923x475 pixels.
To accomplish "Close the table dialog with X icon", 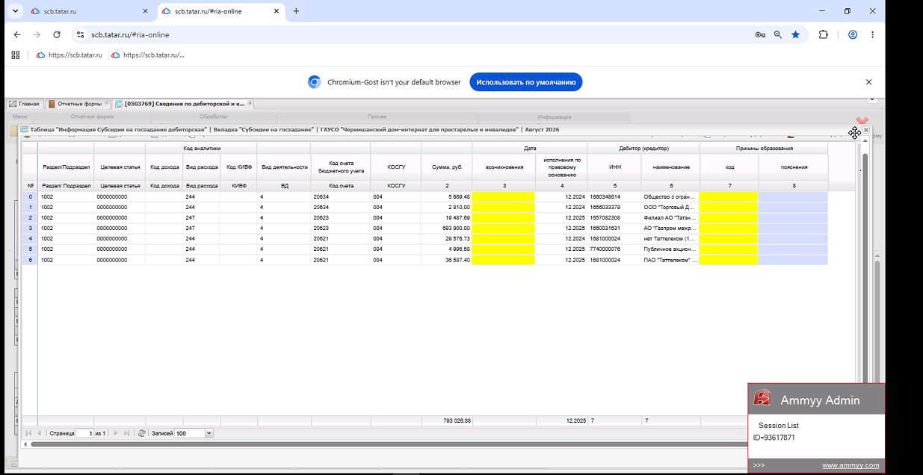I will pyautogui.click(x=866, y=130).
